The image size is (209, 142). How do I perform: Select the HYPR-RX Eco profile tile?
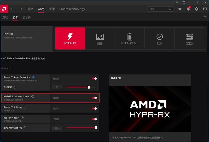(130, 38)
